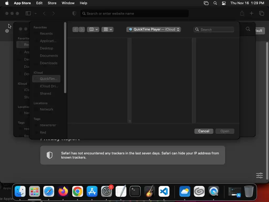This screenshot has width=269, height=202.
Task: Open QuickTime Player in the dock
Action: pyautogui.click(x=214, y=191)
